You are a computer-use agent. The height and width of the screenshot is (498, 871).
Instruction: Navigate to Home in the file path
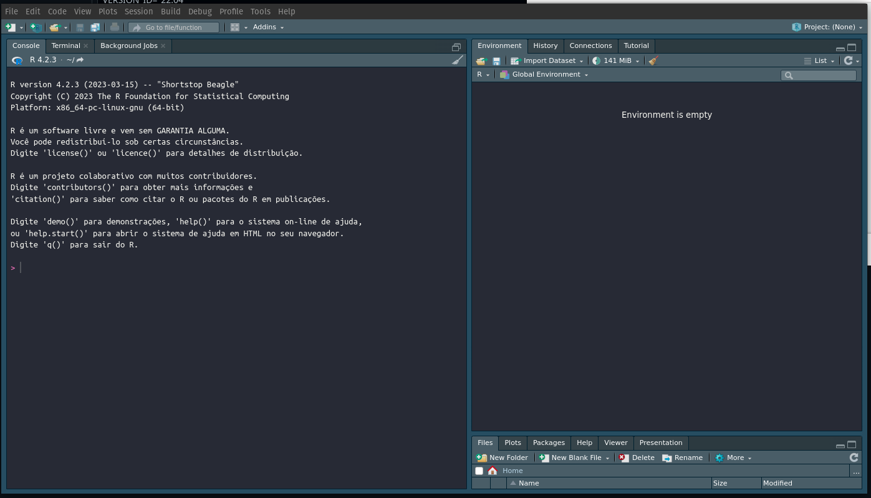tap(512, 471)
